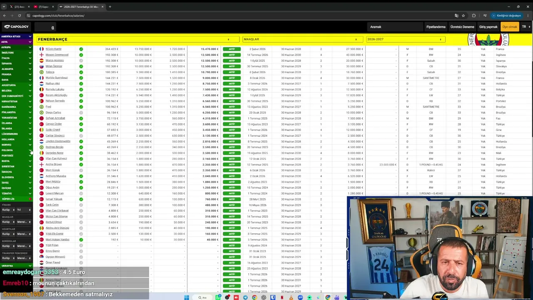
Task: Click the contract date 2 Şubat 2026
Action: tap(257, 49)
